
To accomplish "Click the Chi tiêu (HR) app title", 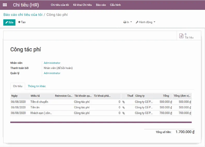I will 26,5.
